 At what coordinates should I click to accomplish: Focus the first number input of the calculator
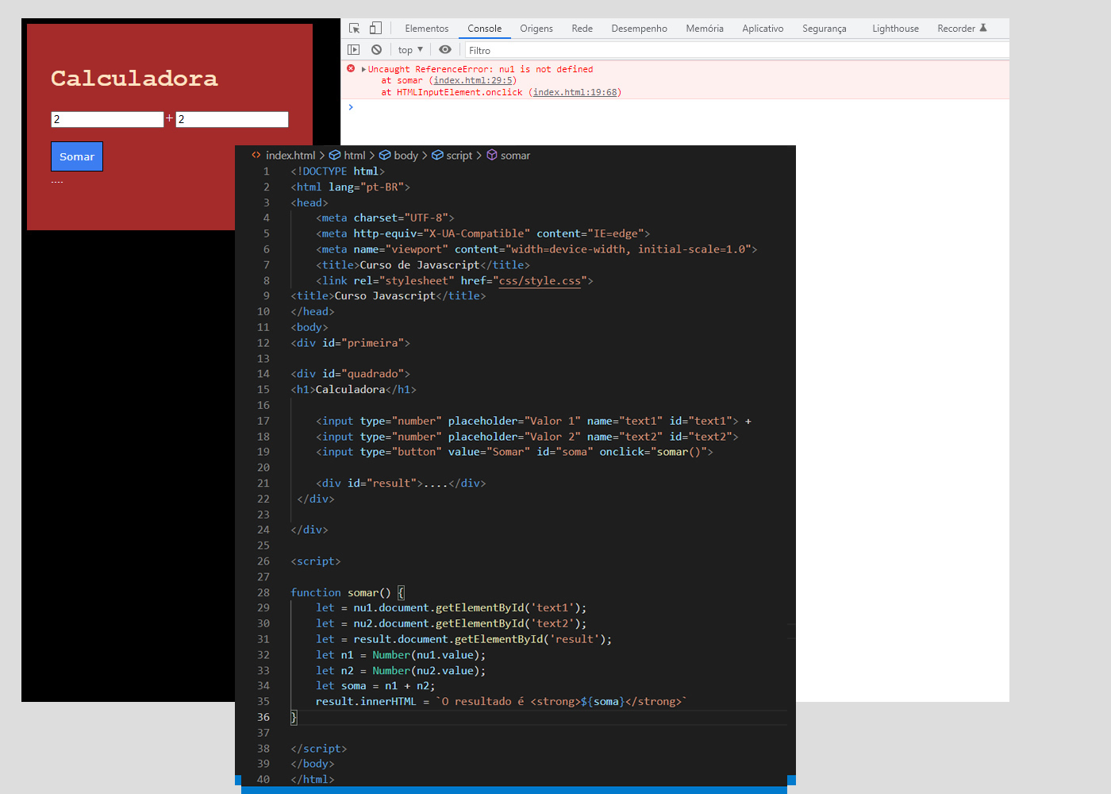(x=107, y=119)
